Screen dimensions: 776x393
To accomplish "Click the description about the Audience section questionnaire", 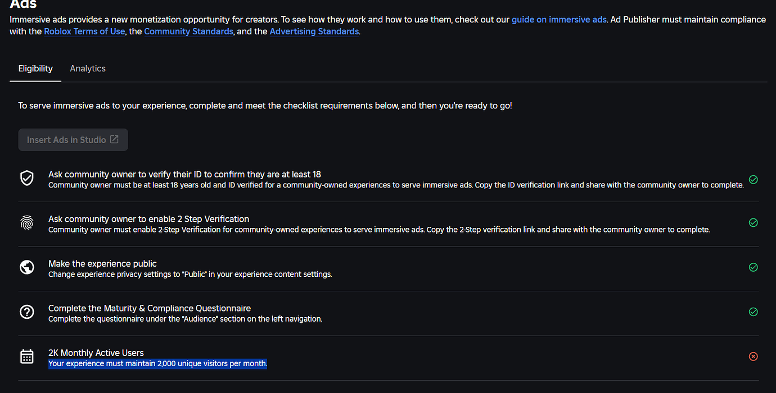I will (185, 319).
